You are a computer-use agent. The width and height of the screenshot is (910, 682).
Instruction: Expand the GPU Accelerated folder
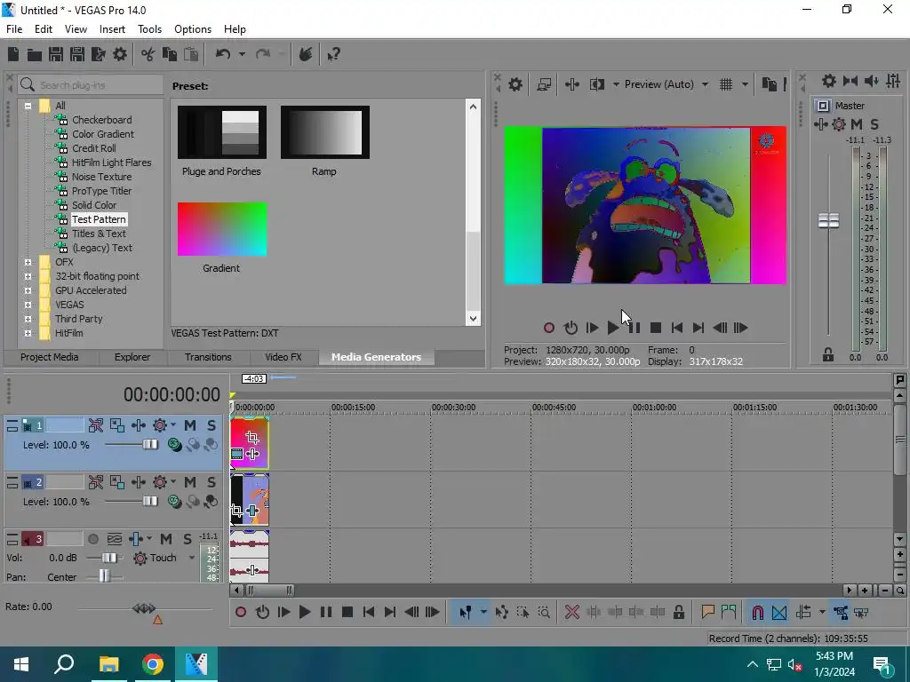pos(28,290)
